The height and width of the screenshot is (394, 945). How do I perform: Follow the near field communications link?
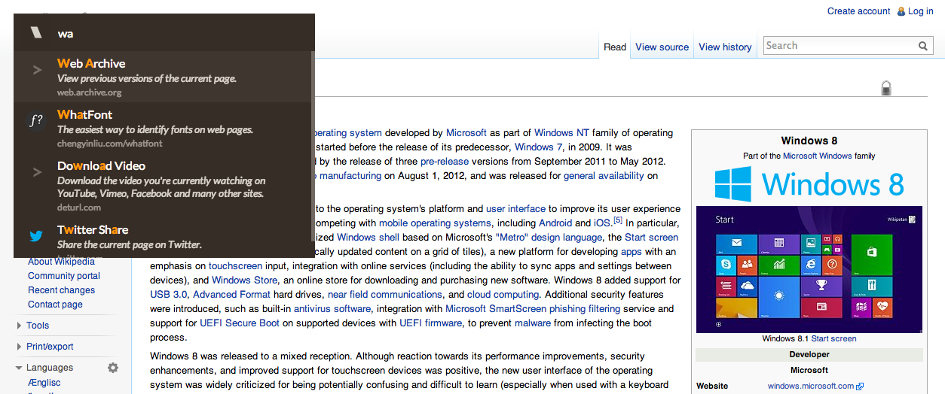(x=384, y=295)
